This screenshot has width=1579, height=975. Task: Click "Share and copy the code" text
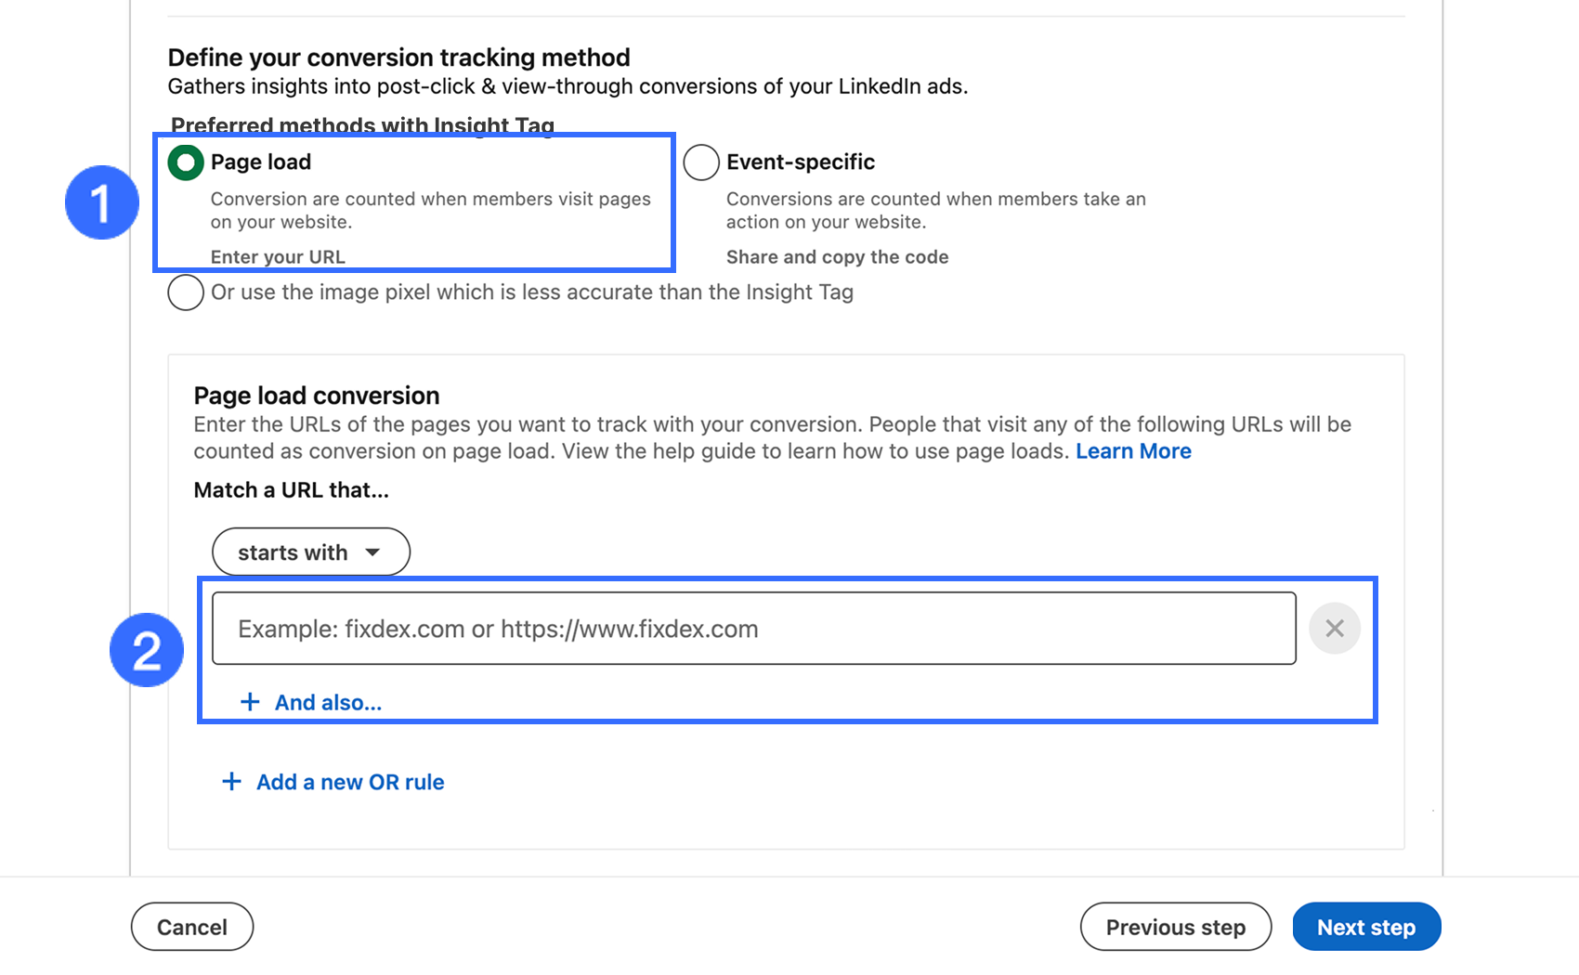coord(837,257)
